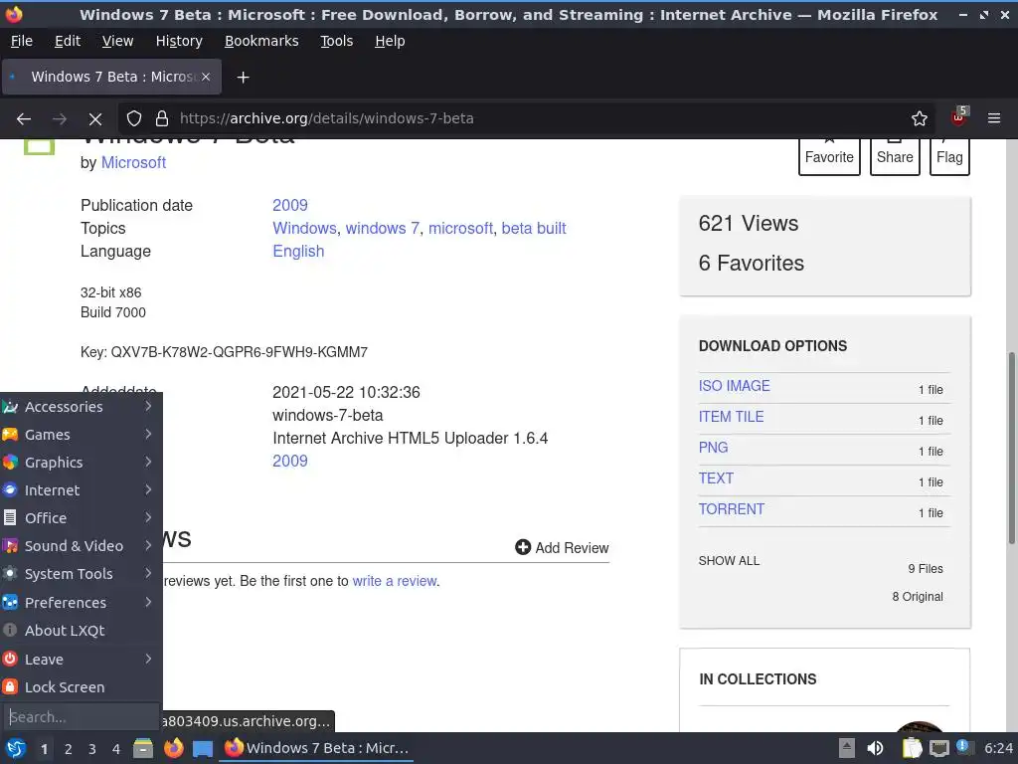Open the View menu

pyautogui.click(x=117, y=41)
